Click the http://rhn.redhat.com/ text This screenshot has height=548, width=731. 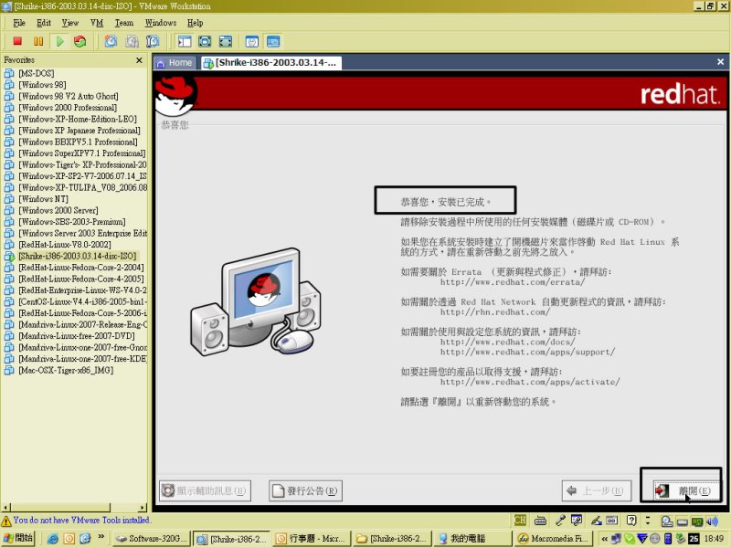[495, 311]
